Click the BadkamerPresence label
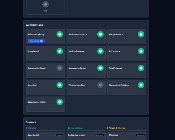 (78, 34)
